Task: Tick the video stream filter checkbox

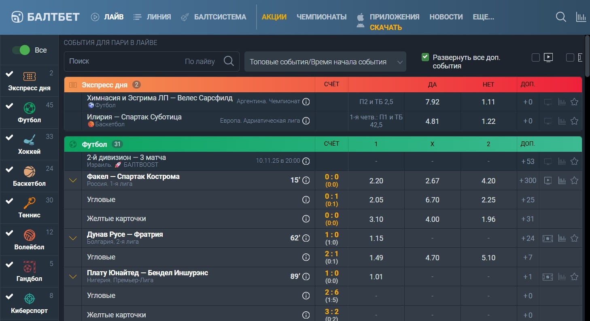Action: [x=536, y=57]
